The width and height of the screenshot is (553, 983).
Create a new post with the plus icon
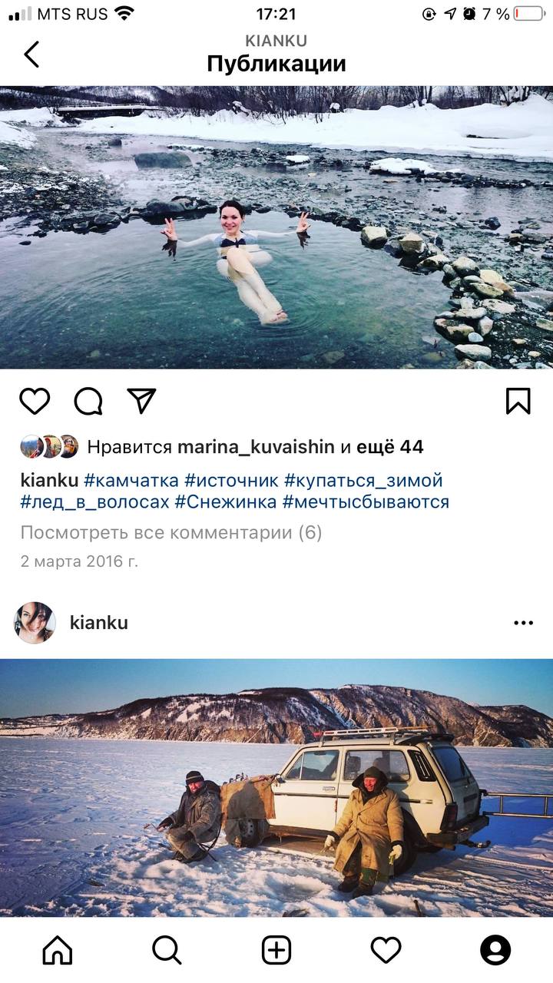pos(276,951)
